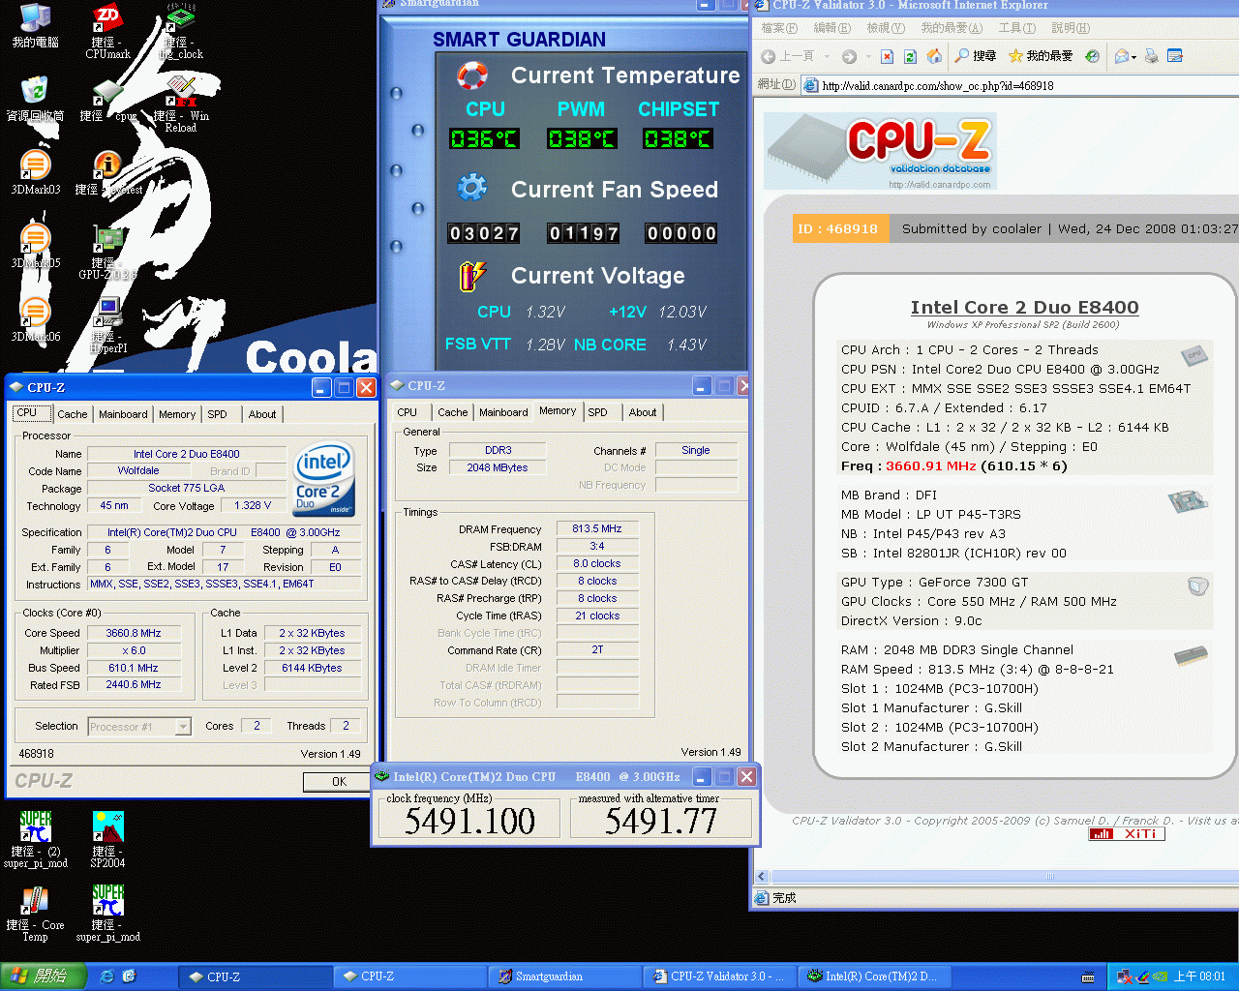Expand the Mail button dropdown arrow

tap(1133, 57)
